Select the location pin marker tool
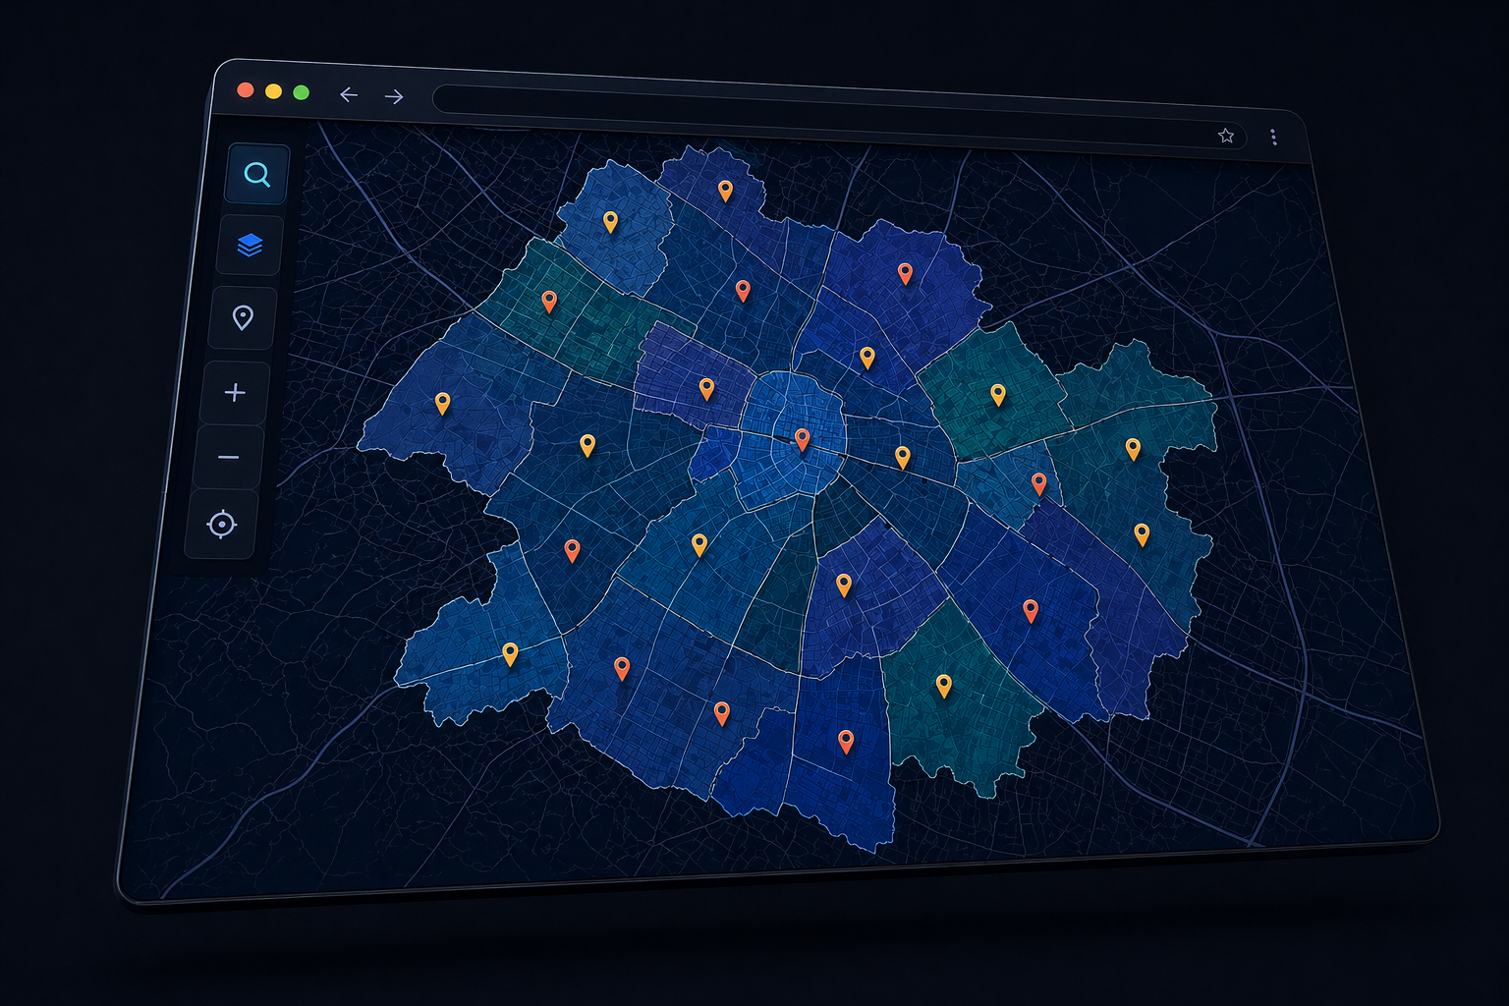Image resolution: width=1509 pixels, height=1006 pixels. [x=243, y=317]
